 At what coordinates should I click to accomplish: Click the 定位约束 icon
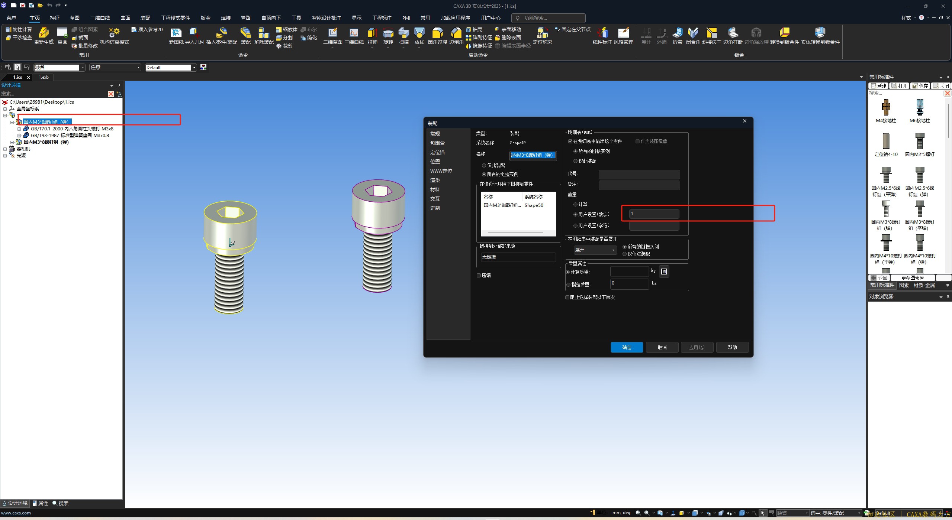click(x=542, y=33)
